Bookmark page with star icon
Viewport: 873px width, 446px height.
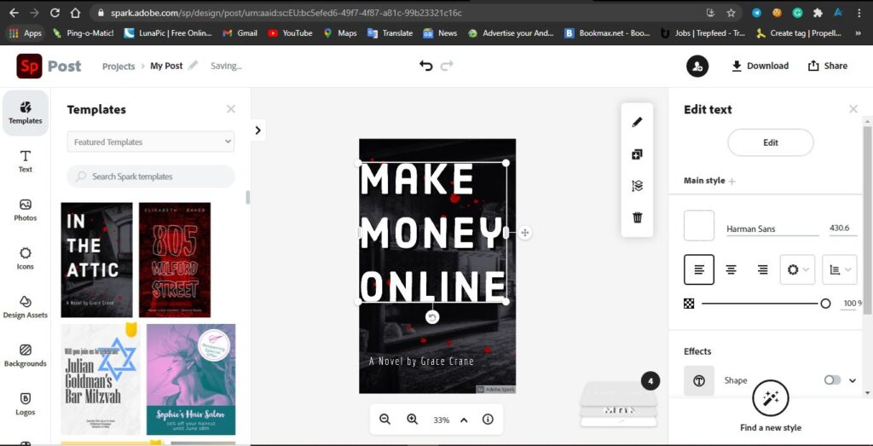(x=731, y=12)
